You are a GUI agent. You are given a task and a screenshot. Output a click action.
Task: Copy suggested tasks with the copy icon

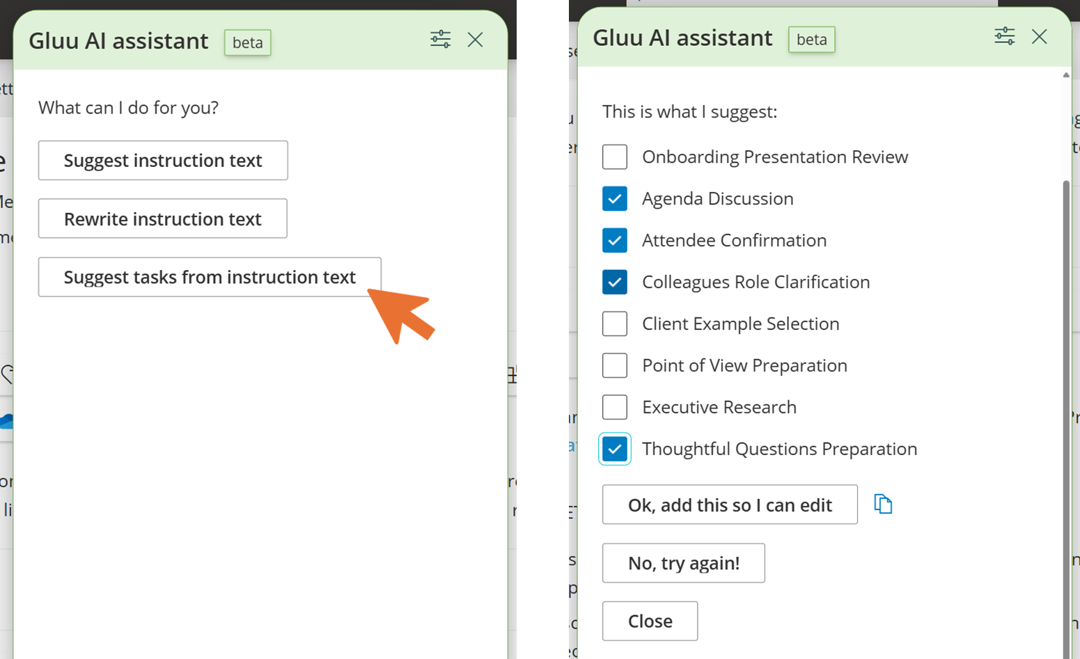click(883, 504)
